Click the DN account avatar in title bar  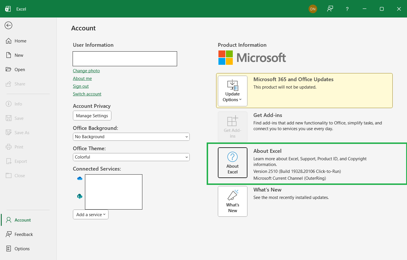pyautogui.click(x=313, y=9)
